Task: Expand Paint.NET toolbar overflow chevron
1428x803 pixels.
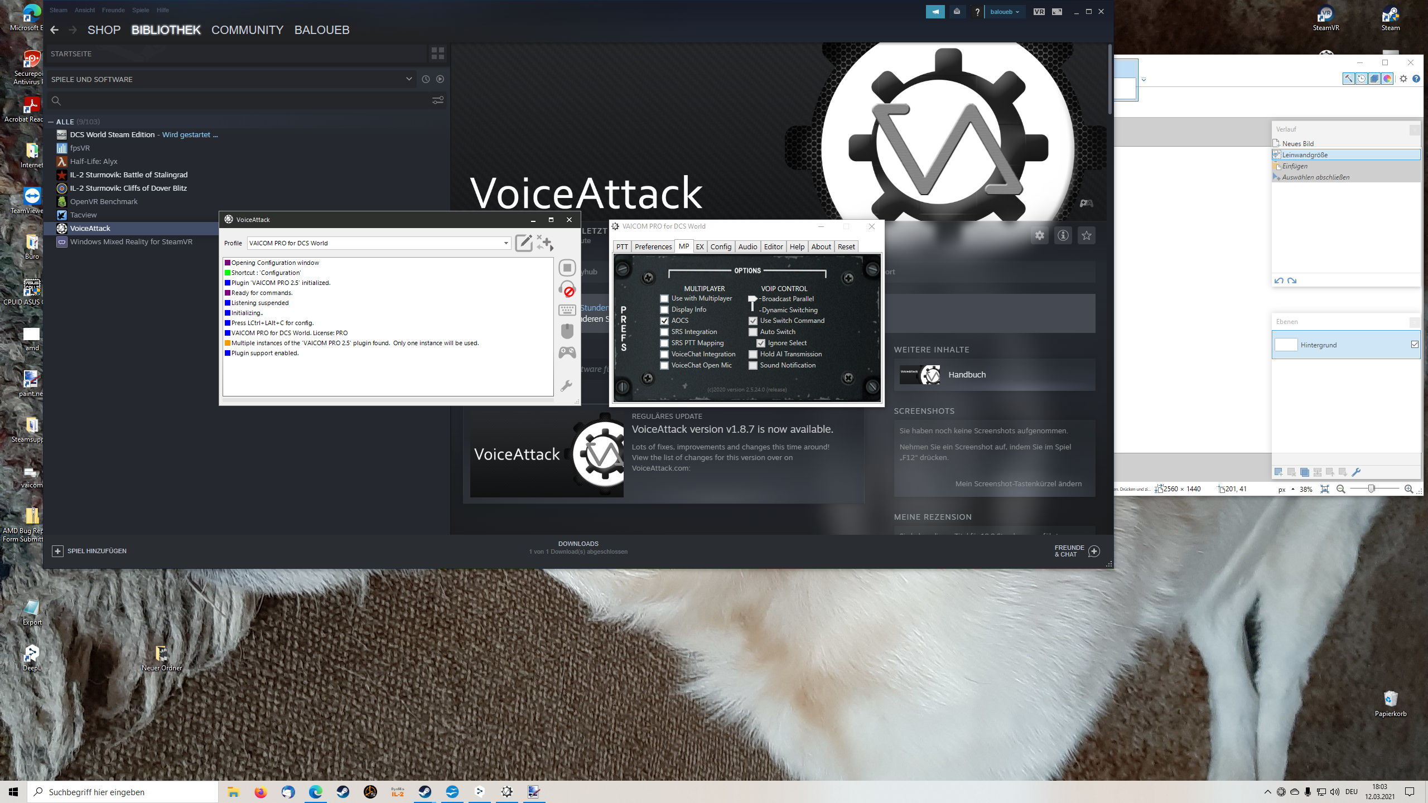Action: [x=1144, y=79]
